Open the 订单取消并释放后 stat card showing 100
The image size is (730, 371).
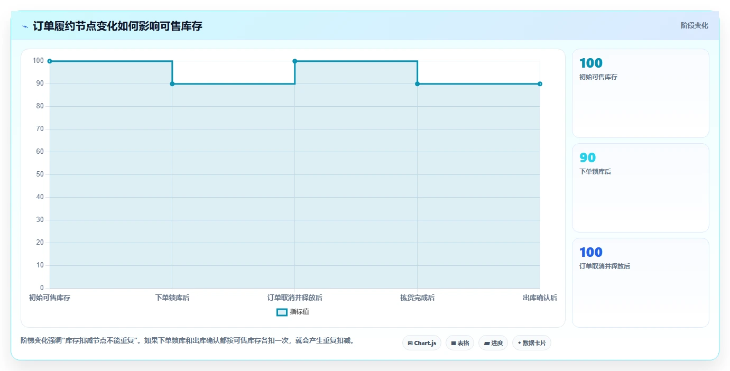click(641, 283)
